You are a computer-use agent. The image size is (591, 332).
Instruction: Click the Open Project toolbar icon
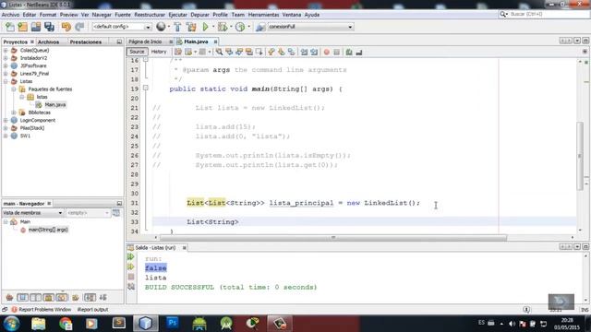36,27
